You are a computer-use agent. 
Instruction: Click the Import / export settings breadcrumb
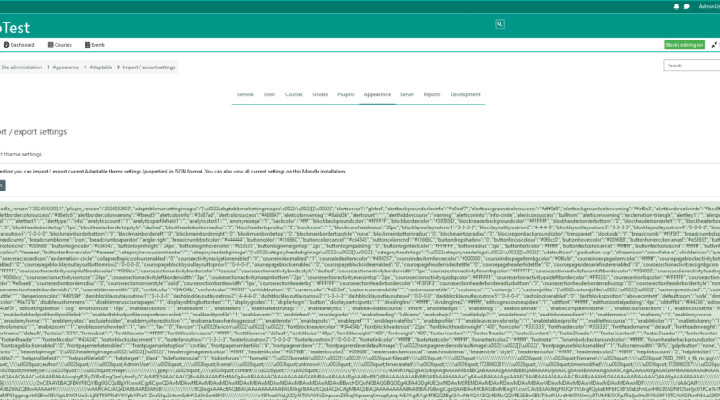click(x=148, y=67)
